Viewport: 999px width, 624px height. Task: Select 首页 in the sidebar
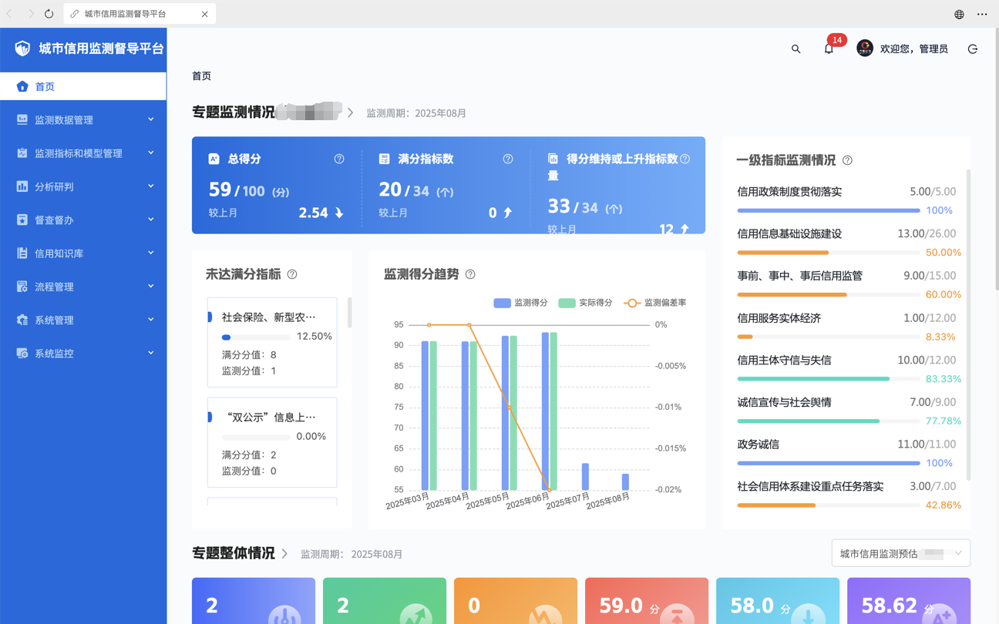(x=83, y=86)
